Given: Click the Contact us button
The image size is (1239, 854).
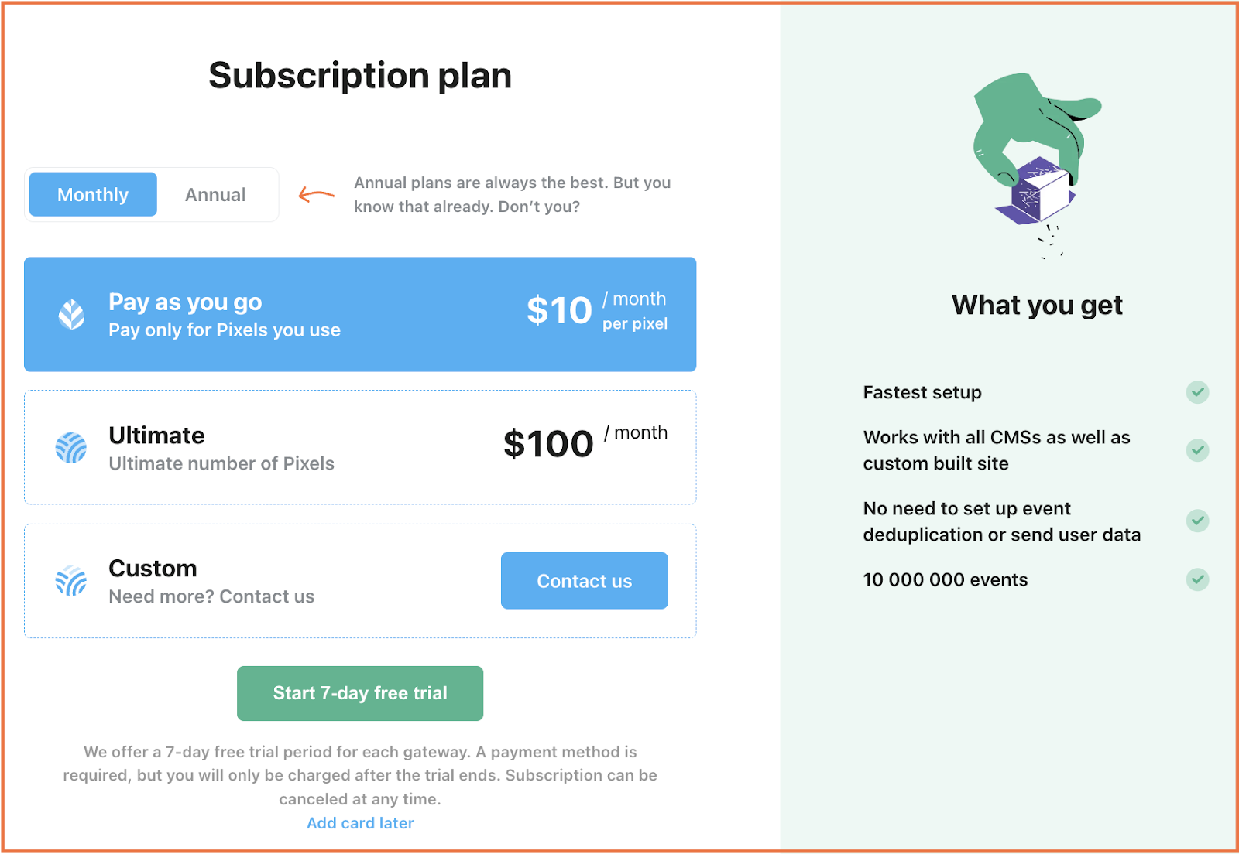Looking at the screenshot, I should click(x=585, y=581).
